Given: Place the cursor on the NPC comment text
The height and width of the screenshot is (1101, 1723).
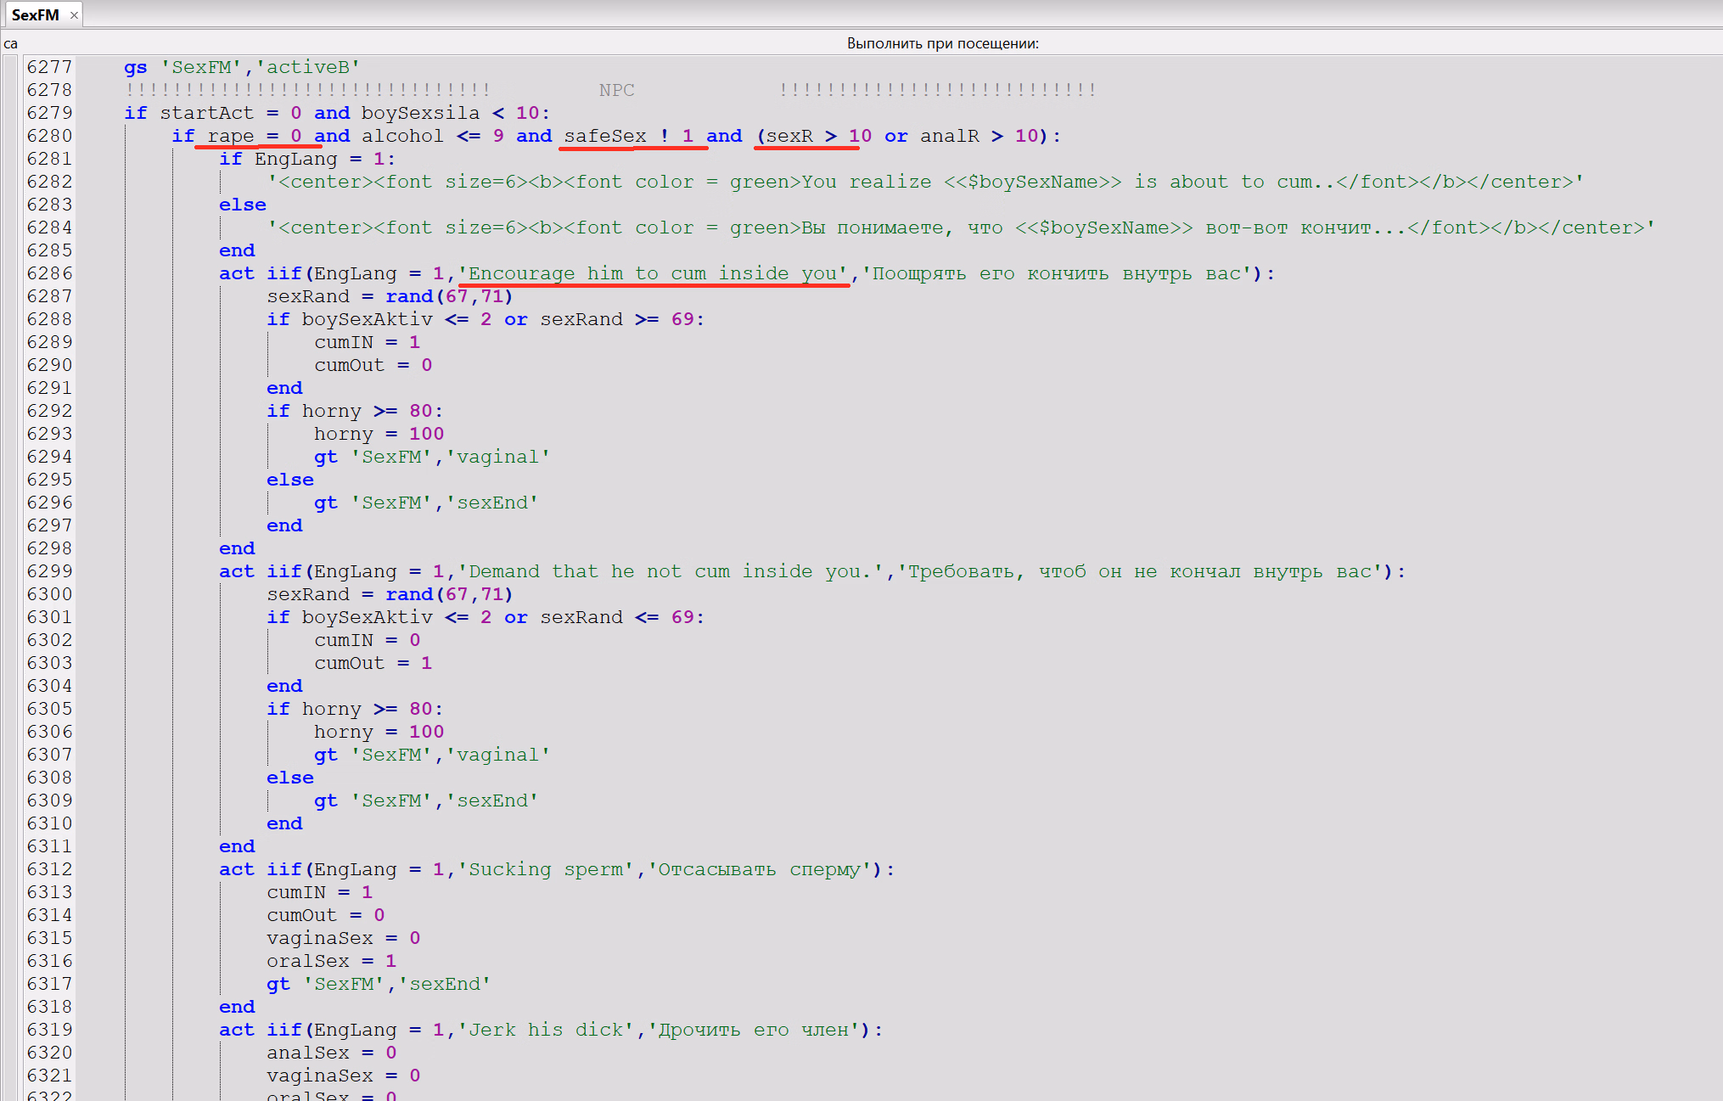Looking at the screenshot, I should pos(616,90).
